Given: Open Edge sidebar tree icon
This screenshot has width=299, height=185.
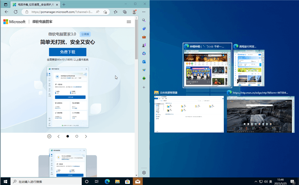Looking at the screenshot, I should pyautogui.click(x=144, y=78).
